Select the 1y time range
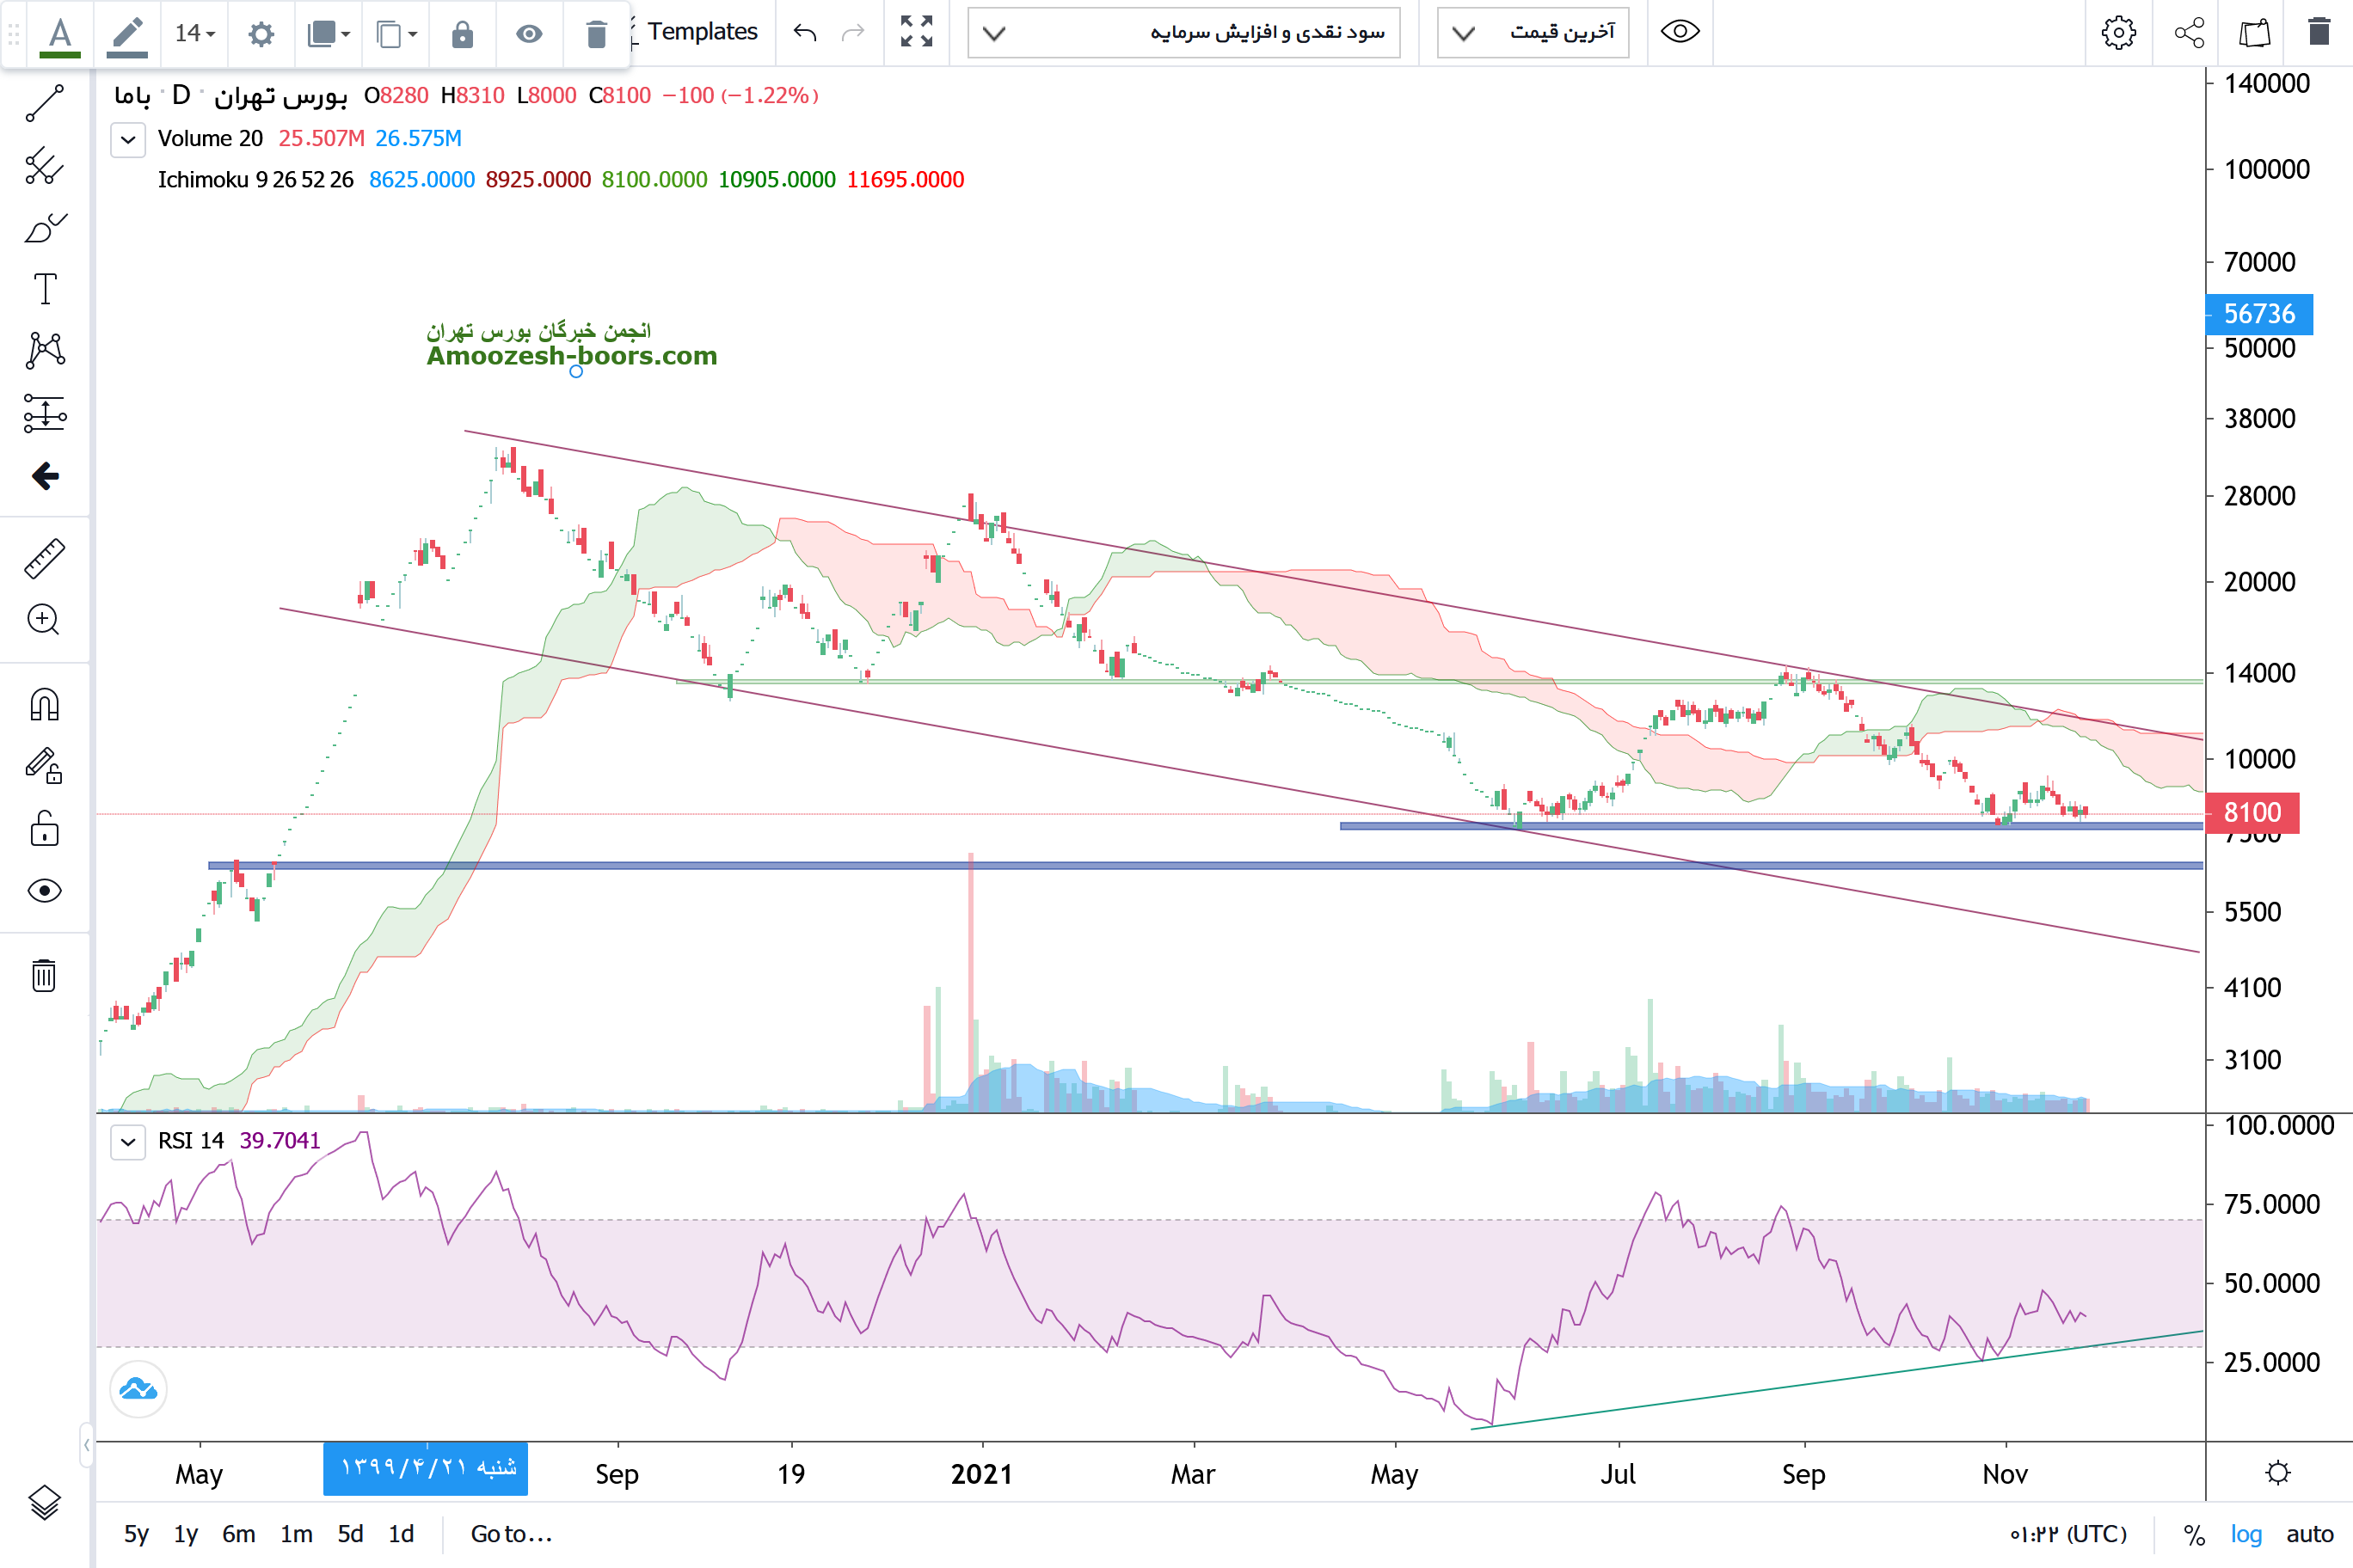Image resolution: width=2353 pixels, height=1568 pixels. [185, 1534]
